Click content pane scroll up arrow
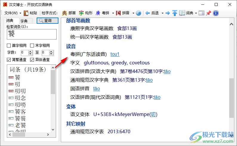This screenshot has width=237, height=146. (231, 24)
